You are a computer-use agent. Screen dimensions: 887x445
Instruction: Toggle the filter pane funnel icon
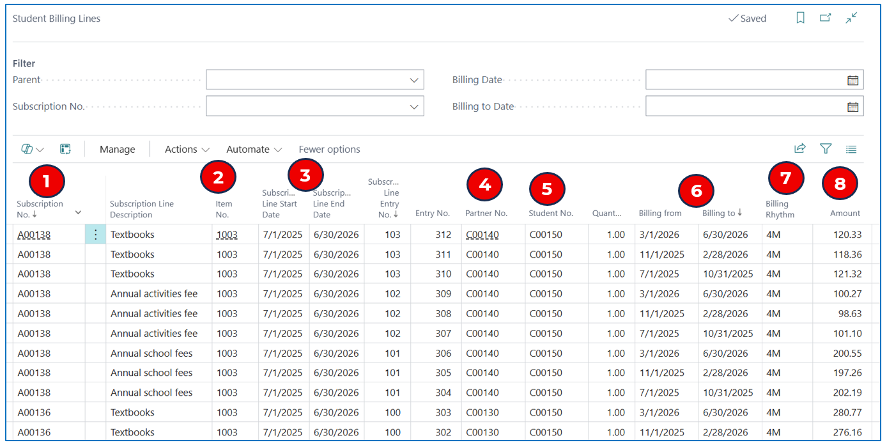[826, 149]
